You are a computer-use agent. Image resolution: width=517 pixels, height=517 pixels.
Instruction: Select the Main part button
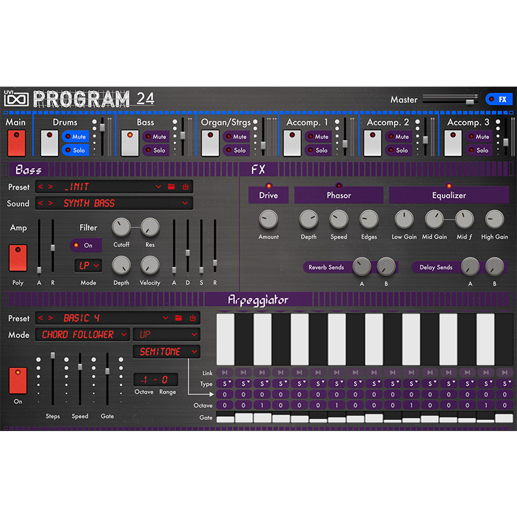pyautogui.click(x=17, y=143)
